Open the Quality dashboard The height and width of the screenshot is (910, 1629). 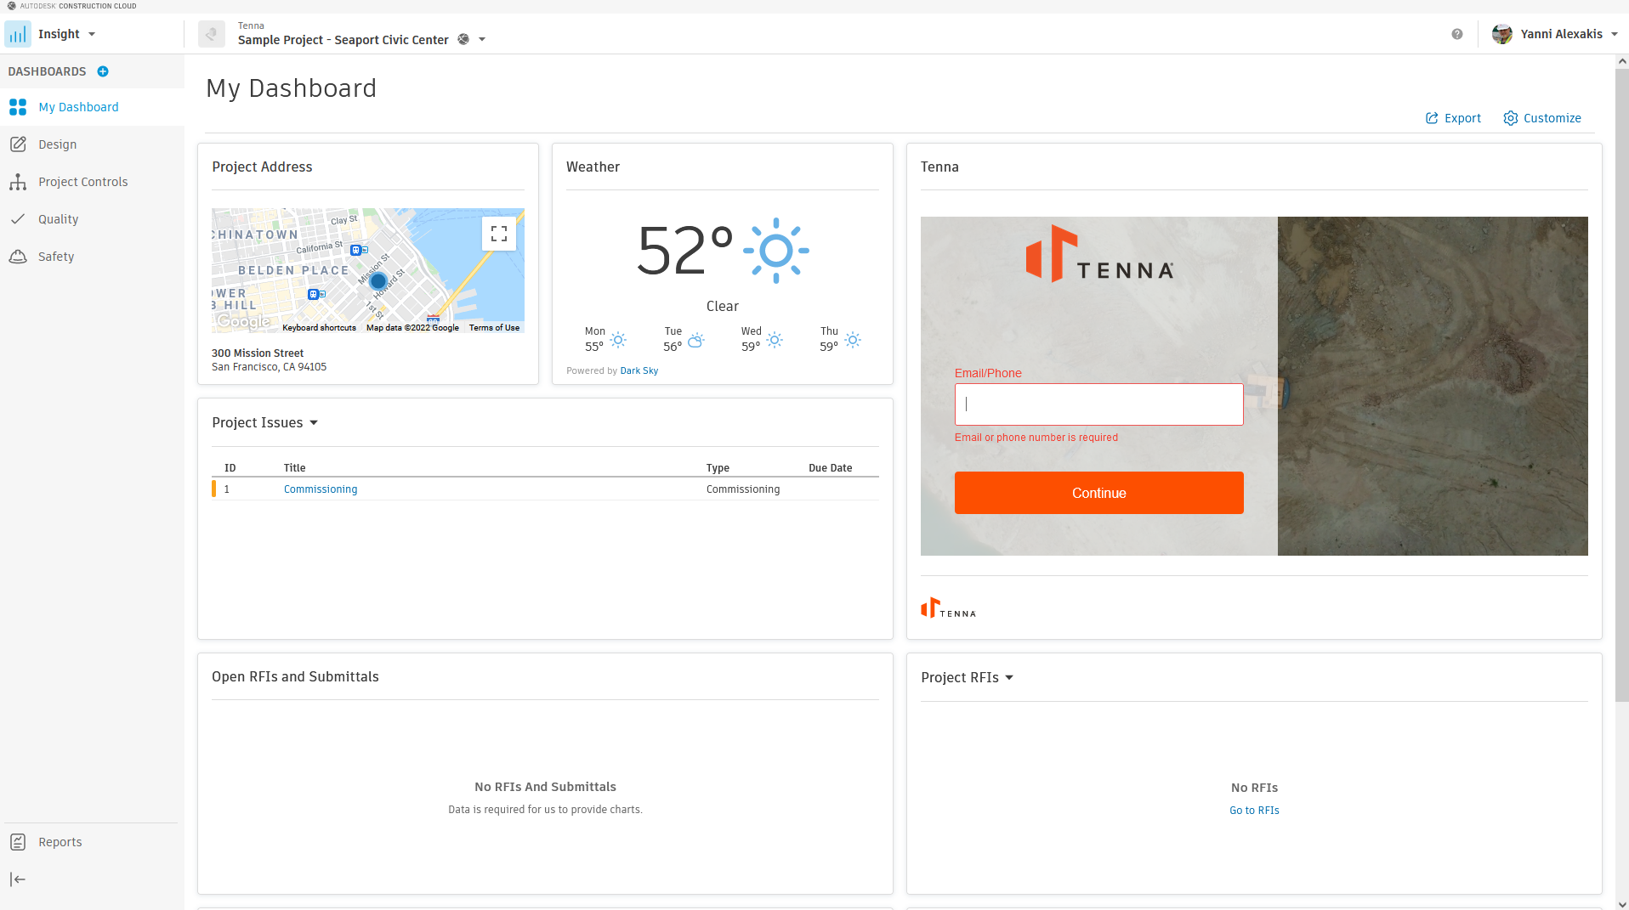tap(92, 219)
